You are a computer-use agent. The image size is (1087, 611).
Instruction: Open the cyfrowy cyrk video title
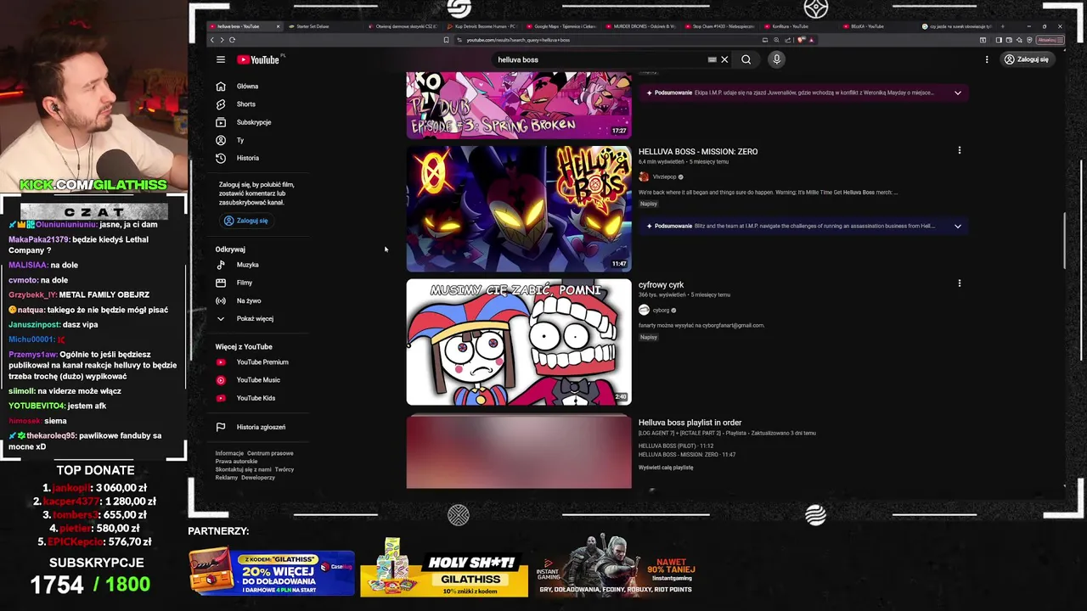pyautogui.click(x=661, y=284)
